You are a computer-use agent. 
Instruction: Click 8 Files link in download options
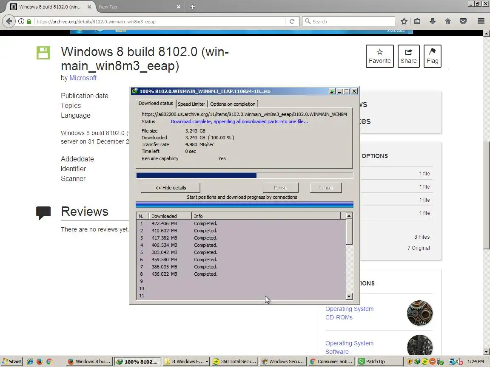click(422, 237)
